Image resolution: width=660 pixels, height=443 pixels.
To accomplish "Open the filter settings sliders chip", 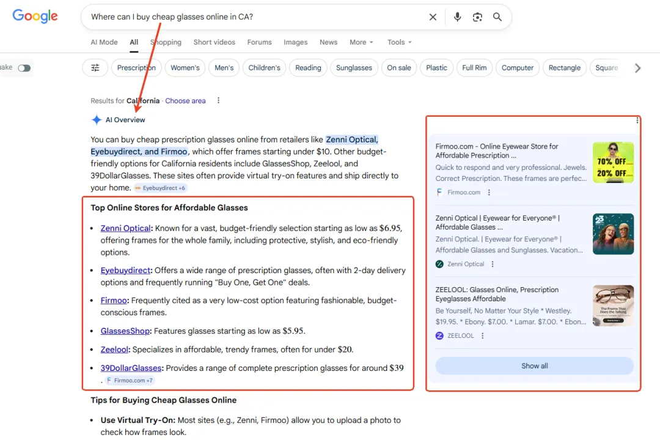I will point(95,68).
